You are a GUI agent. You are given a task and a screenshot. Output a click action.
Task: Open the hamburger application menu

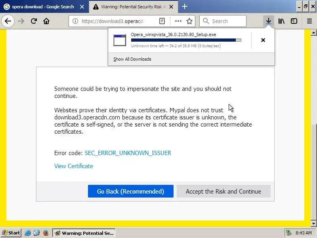[x=309, y=21]
